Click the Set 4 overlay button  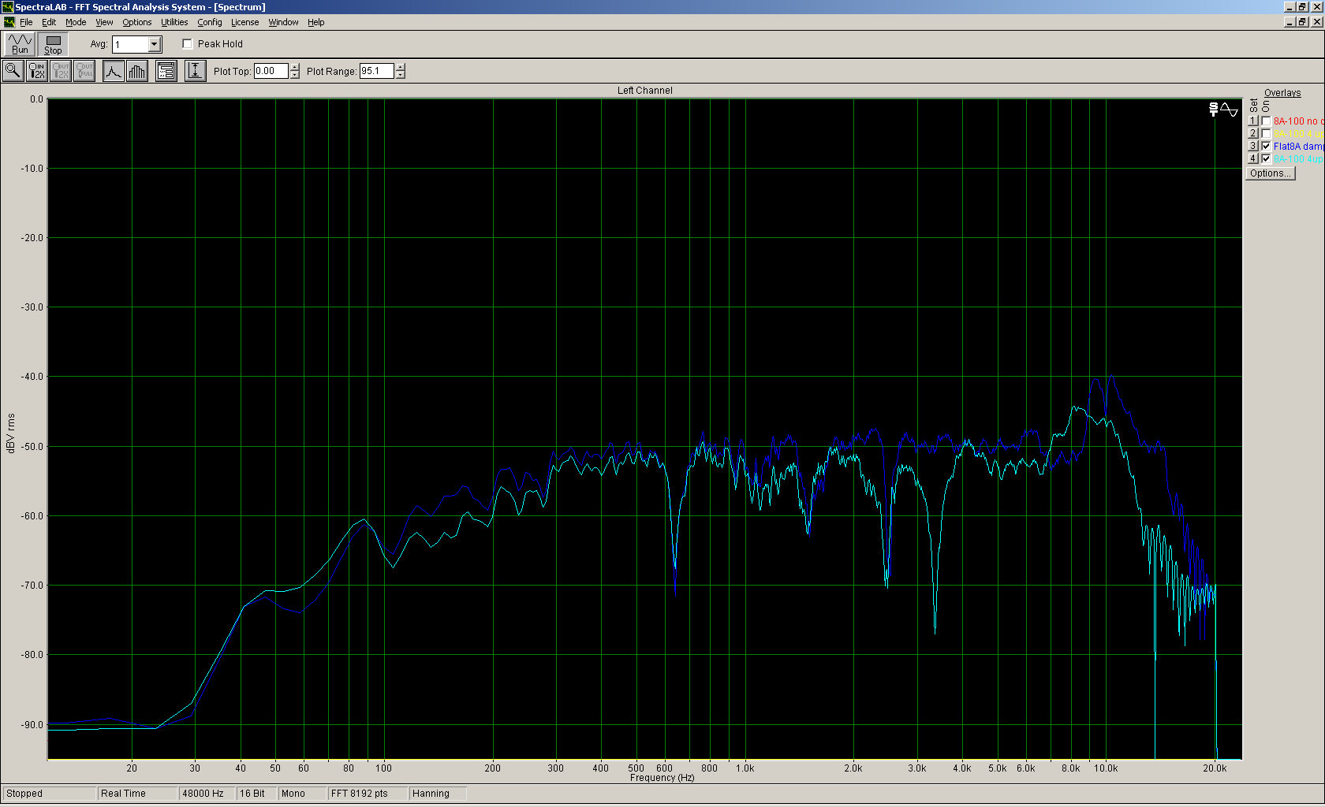(x=1252, y=159)
